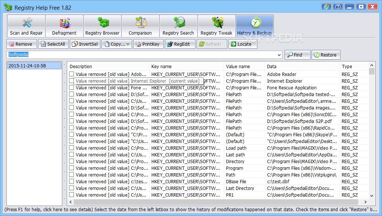Click the horizontal scrollbar left arrow
This screenshot has height=216, width=382.
71,202
